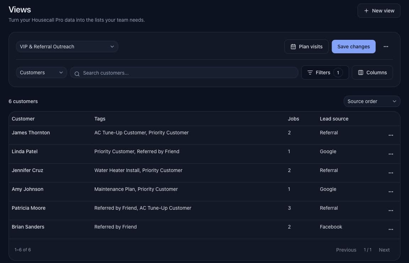Select the Jennifer Cruz customer name
This screenshot has width=409, height=263.
click(27, 170)
